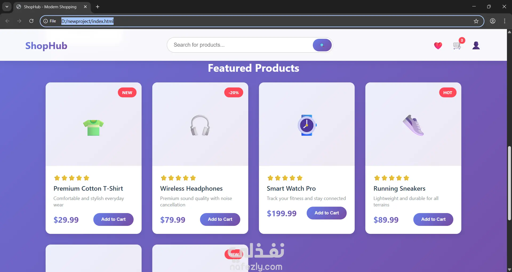Open the user account profile icon
This screenshot has height=272, width=512.
tap(476, 46)
